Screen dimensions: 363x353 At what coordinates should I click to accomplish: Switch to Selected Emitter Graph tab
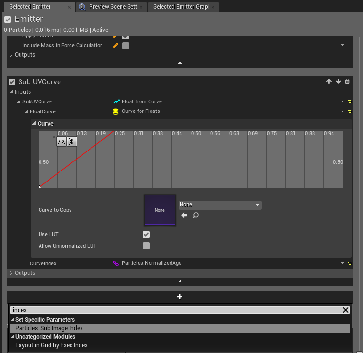tap(181, 7)
